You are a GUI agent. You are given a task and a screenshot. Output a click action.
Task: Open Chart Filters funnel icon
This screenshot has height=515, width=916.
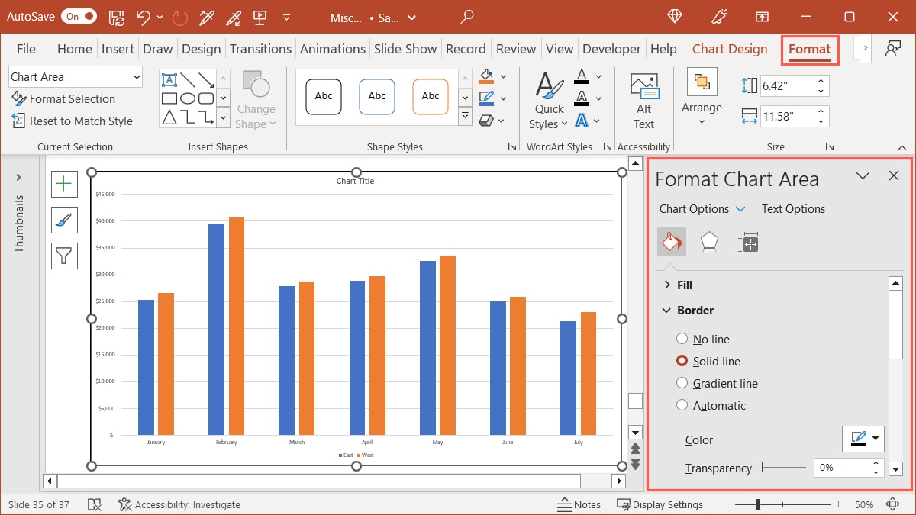64,256
